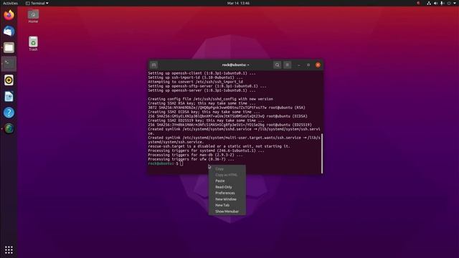The height and width of the screenshot is (258, 459).
Task: Open the Terminal app menu in top bar
Action: click(x=37, y=3)
